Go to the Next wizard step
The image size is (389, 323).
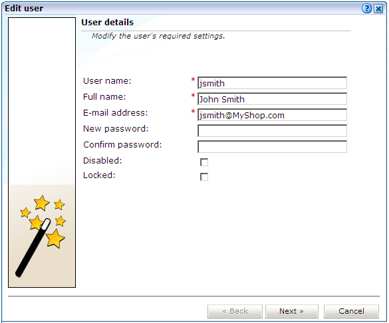click(x=292, y=311)
